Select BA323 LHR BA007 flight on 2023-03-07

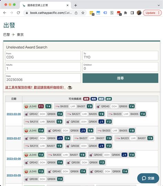tap(134, 138)
